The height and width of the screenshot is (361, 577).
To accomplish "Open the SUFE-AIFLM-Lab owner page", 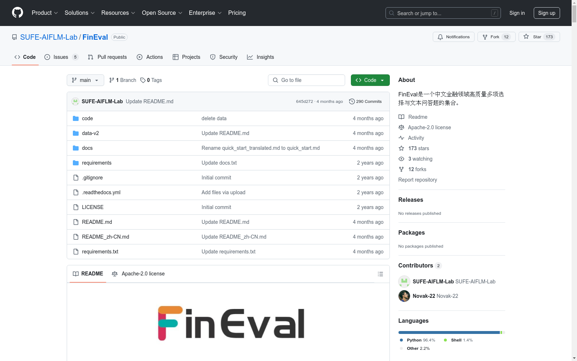I will (49, 37).
